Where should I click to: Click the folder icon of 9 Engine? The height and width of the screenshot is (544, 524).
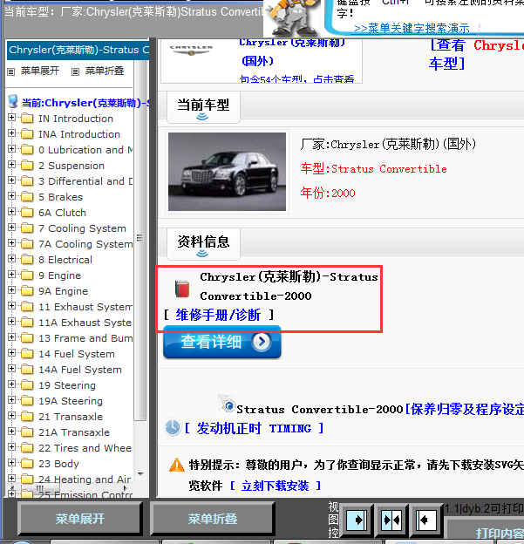[x=27, y=275]
